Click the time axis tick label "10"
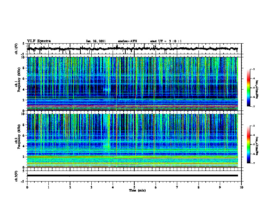Screen dimensions: 272x210 [241, 187]
